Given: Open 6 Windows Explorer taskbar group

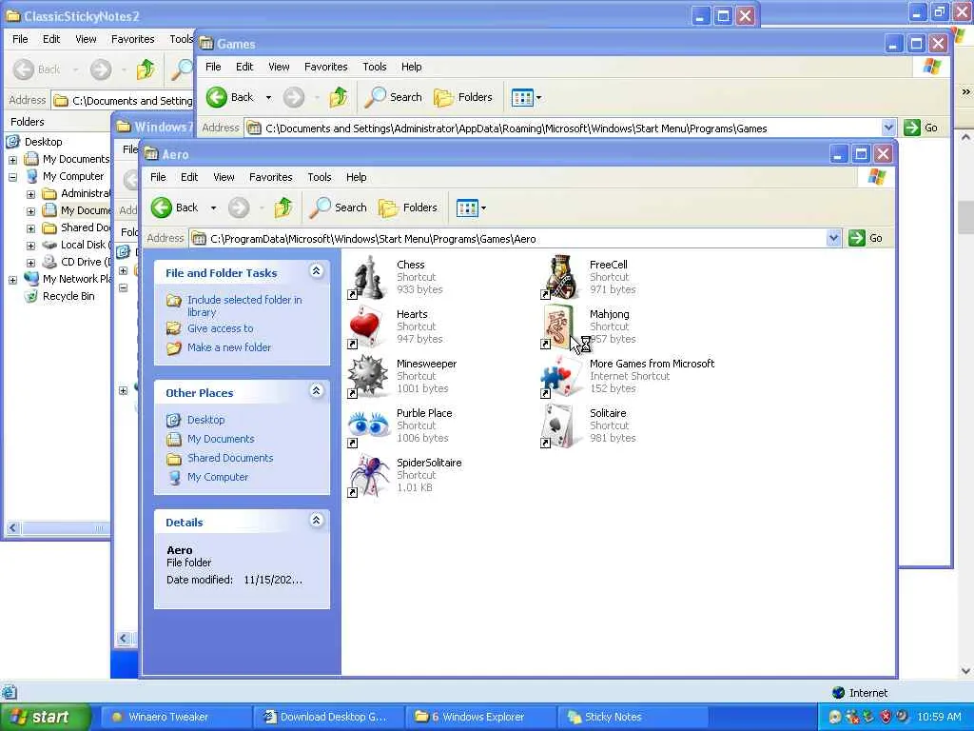Looking at the screenshot, I should coord(479,717).
